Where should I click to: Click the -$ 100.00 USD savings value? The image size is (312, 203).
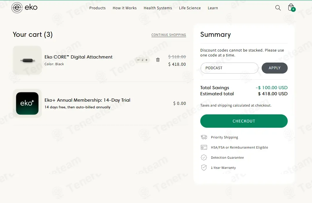coord(271,87)
